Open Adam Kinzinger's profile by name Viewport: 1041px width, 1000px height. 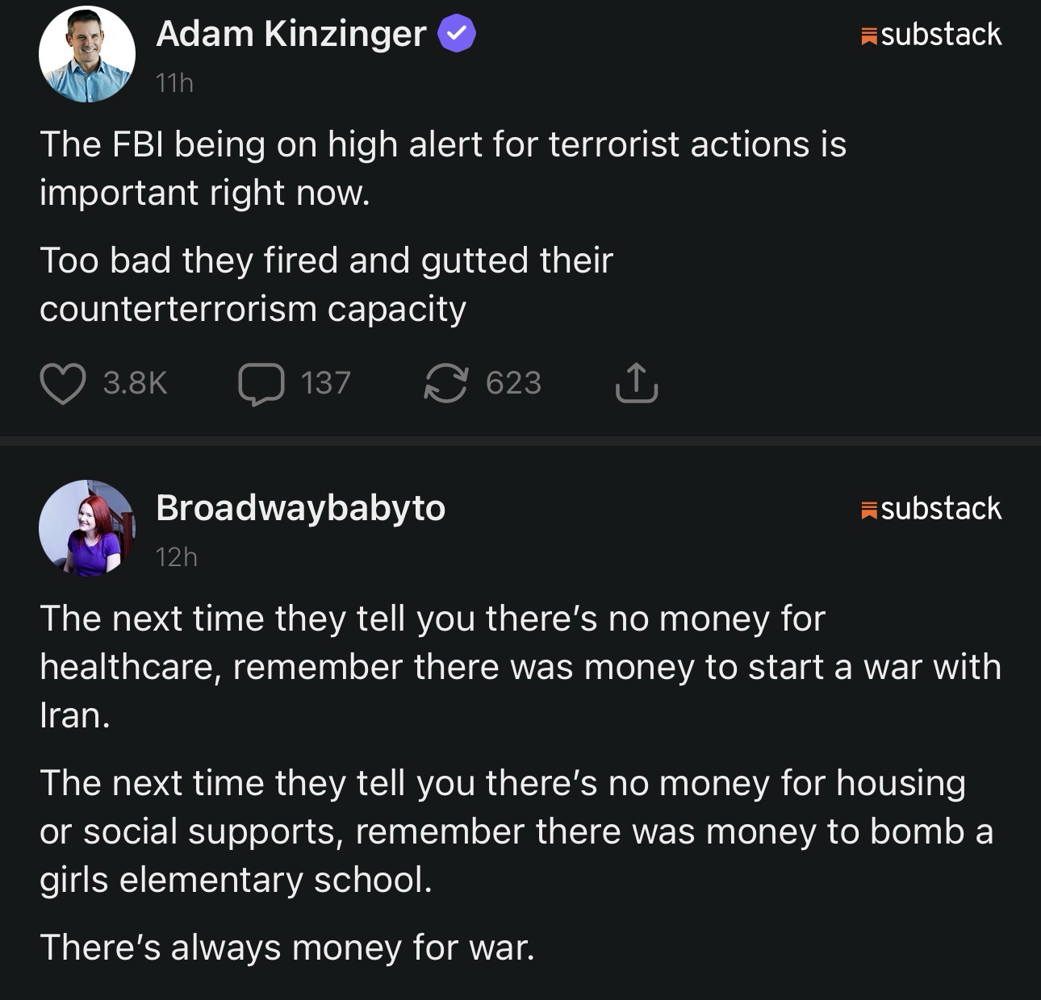(291, 34)
